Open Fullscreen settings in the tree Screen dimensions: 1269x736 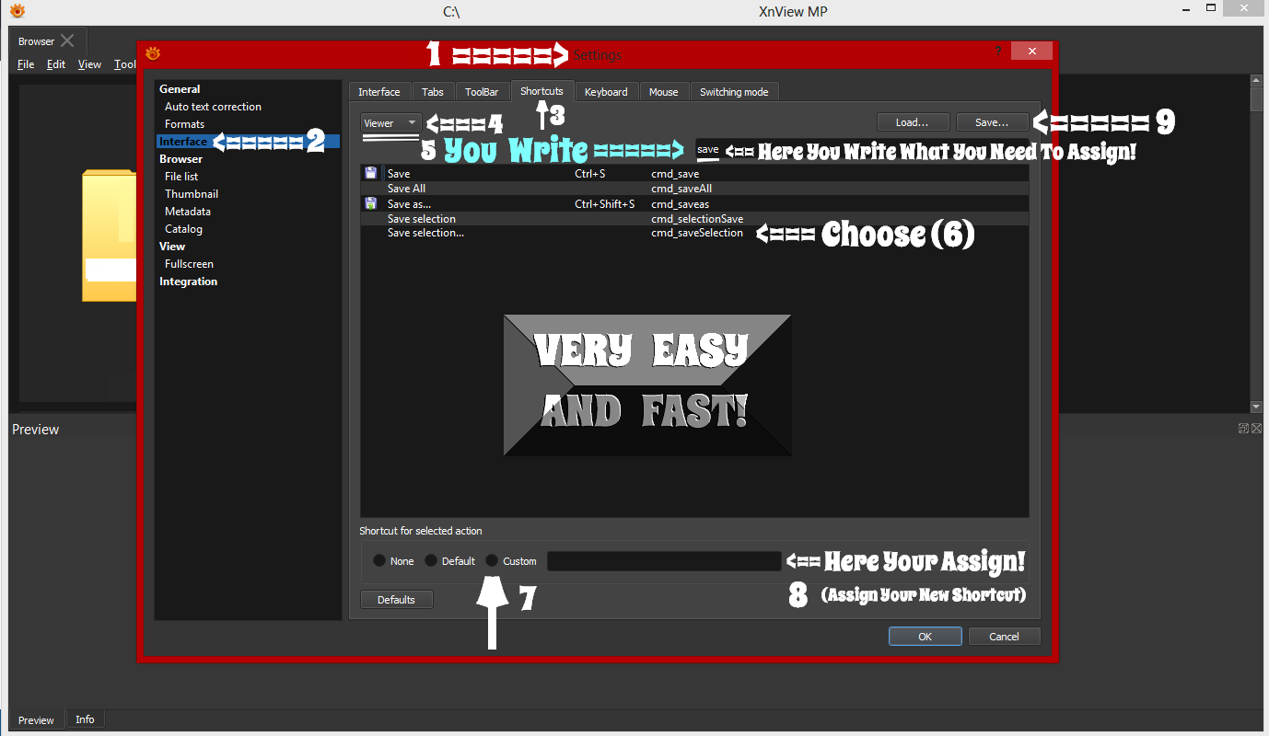click(189, 264)
